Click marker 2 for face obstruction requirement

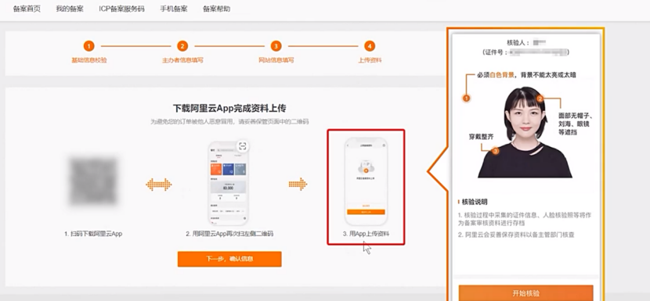coord(540,99)
